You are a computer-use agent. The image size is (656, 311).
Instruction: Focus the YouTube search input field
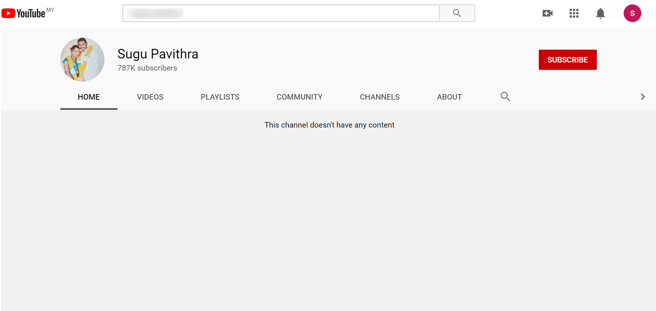[281, 13]
